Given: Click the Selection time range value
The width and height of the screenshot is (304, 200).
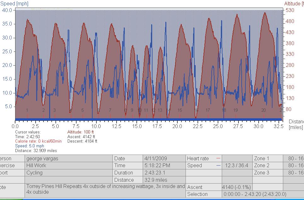Looking at the screenshot, I should coord(255,194).
